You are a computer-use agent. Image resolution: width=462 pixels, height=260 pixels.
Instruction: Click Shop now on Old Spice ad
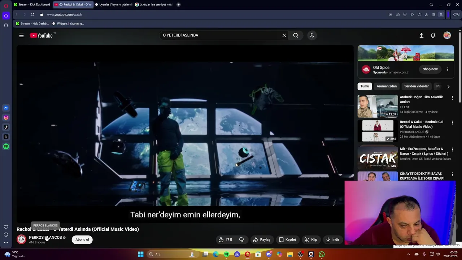(x=430, y=69)
